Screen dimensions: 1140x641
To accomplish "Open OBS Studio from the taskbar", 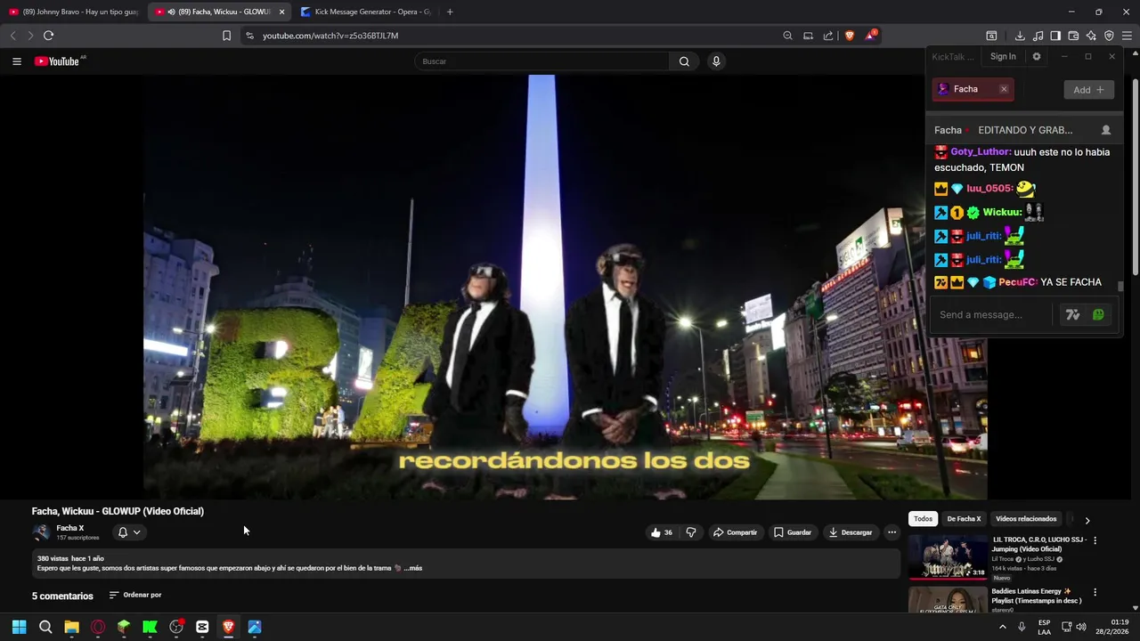I will pyautogui.click(x=176, y=627).
